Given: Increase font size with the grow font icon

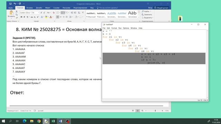Looking at the screenshot, I should point(41,13).
